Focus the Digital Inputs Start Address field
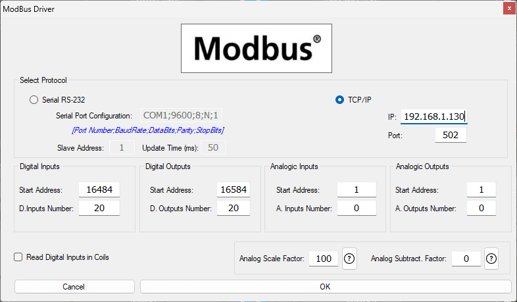Screen dimensions: 517x302 point(99,190)
